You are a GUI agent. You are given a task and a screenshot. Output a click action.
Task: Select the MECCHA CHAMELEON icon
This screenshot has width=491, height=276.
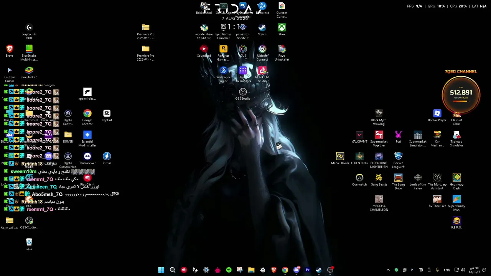click(379, 203)
